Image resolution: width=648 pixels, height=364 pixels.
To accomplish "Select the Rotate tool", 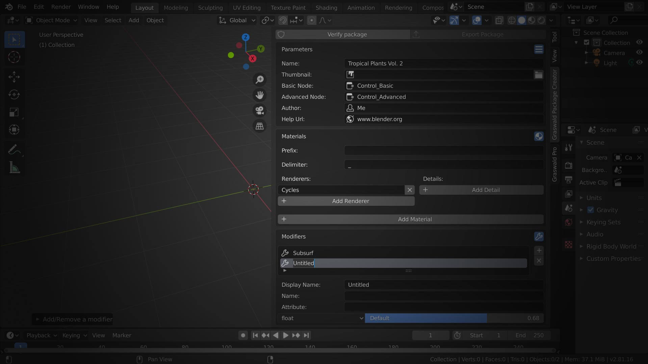I will [14, 94].
